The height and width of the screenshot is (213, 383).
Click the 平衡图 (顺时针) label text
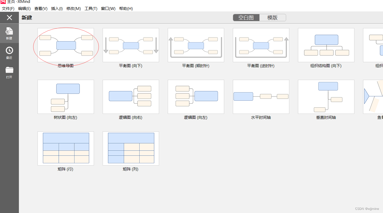coord(196,66)
